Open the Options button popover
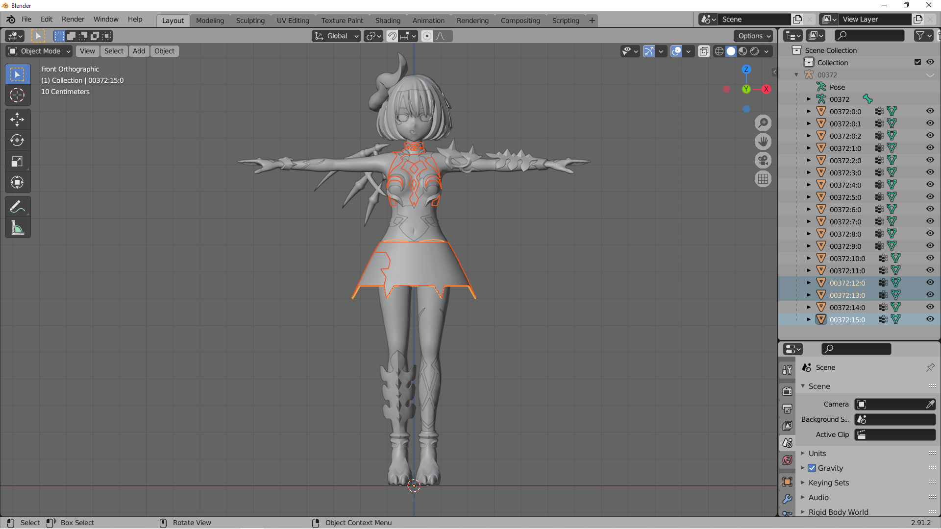The height and width of the screenshot is (529, 941). [754, 36]
